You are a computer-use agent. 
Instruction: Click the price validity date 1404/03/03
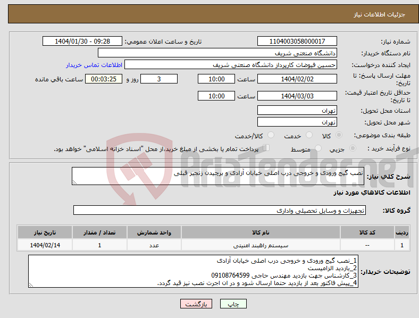pos(297,96)
